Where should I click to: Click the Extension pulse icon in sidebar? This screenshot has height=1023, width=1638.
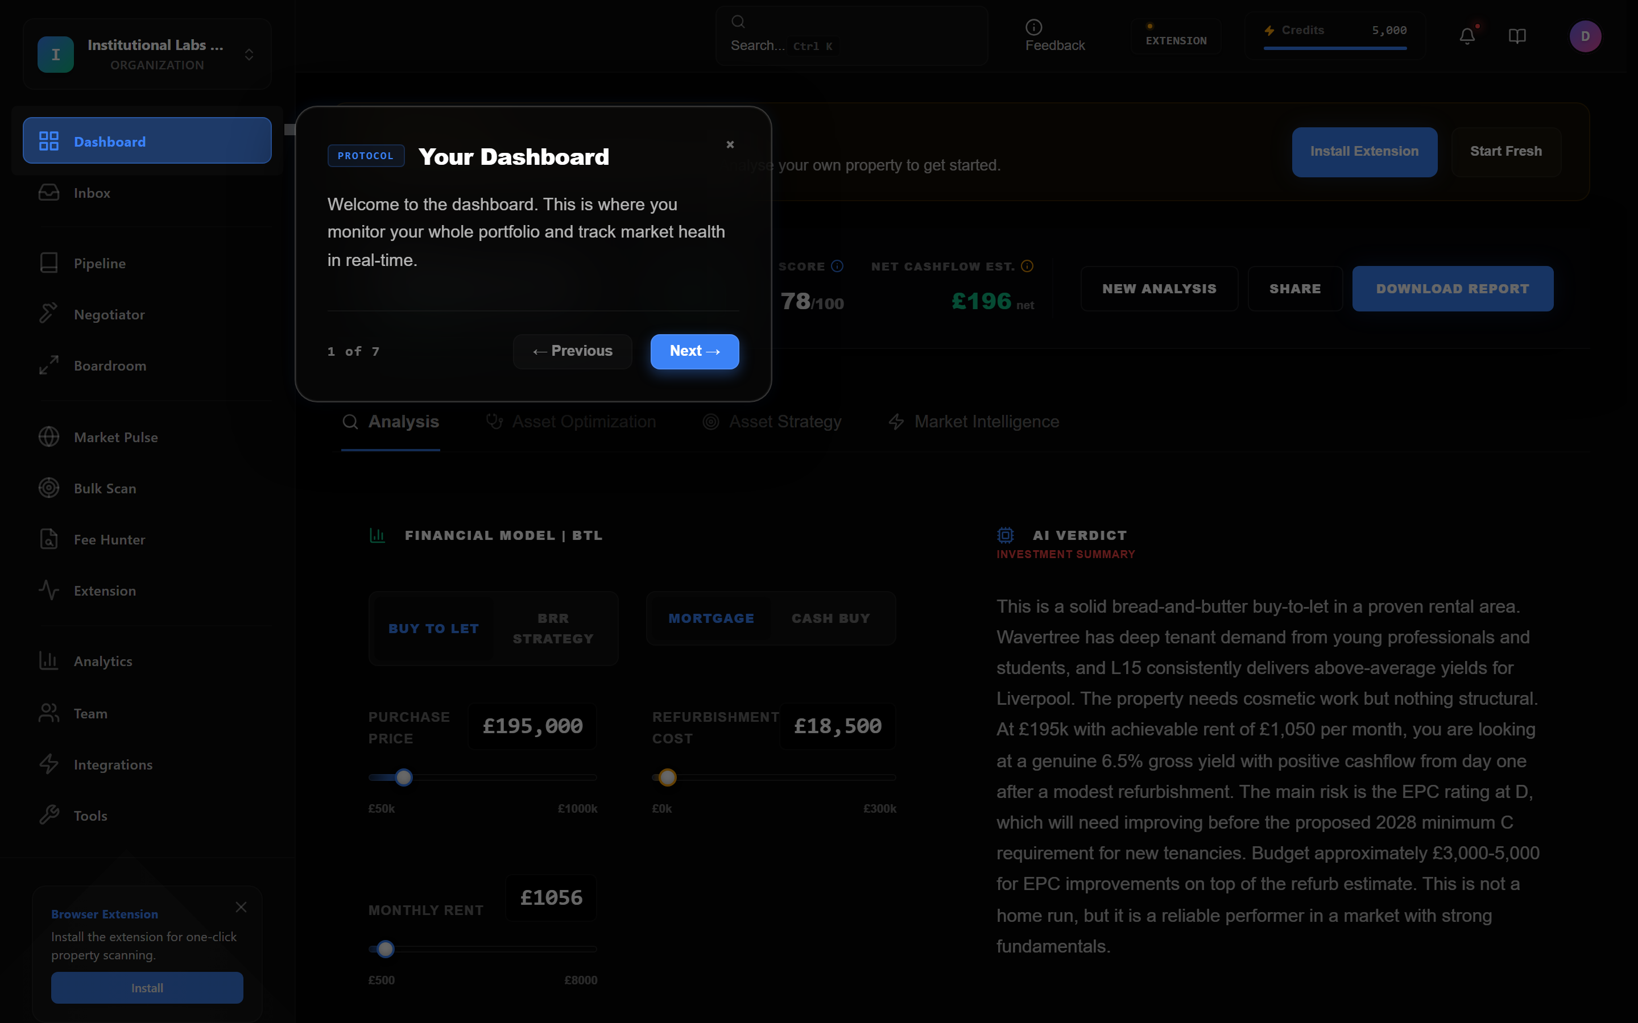pos(49,590)
